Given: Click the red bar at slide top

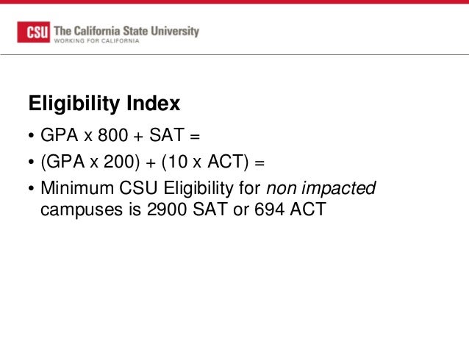Looking at the screenshot, I should tap(234, 1).
